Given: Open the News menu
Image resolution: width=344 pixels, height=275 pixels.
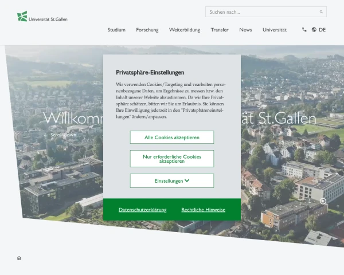Looking at the screenshot, I should tap(245, 30).
